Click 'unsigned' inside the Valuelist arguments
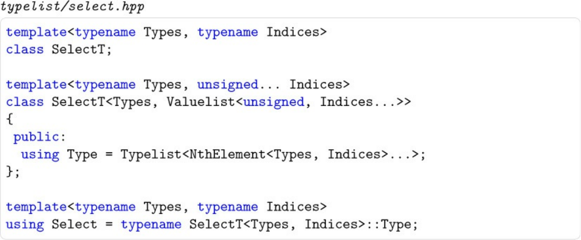The height and width of the screenshot is (240, 581). (x=273, y=102)
